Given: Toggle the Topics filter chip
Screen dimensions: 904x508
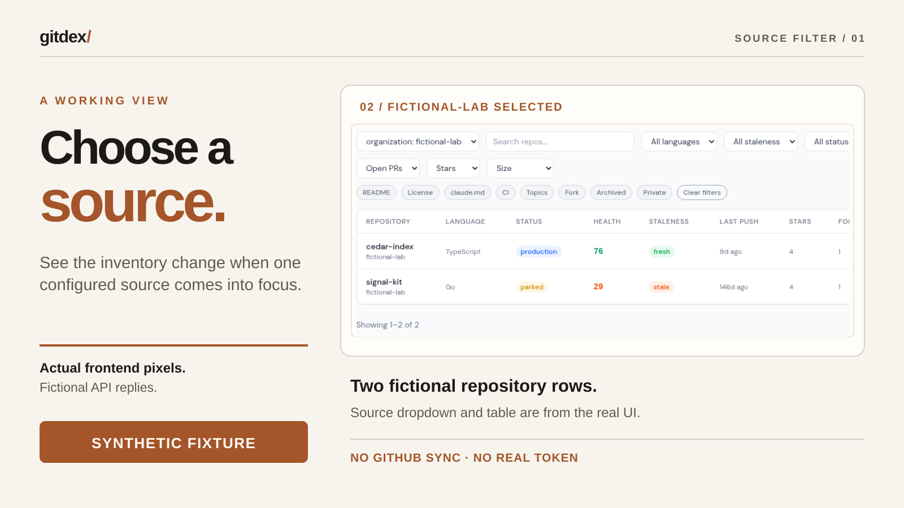Looking at the screenshot, I should click(537, 192).
